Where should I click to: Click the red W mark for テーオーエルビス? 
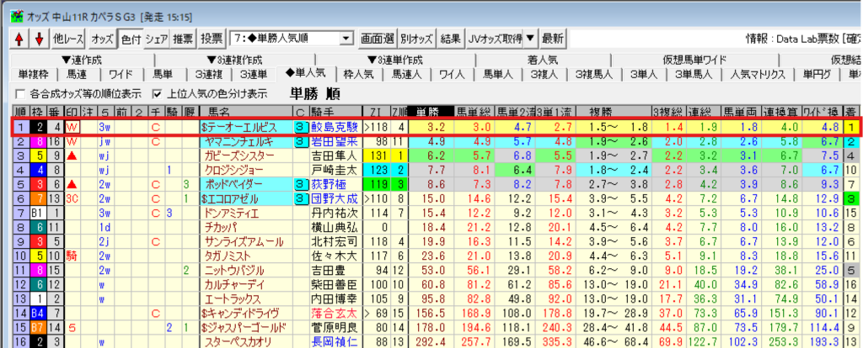pyautogui.click(x=72, y=127)
